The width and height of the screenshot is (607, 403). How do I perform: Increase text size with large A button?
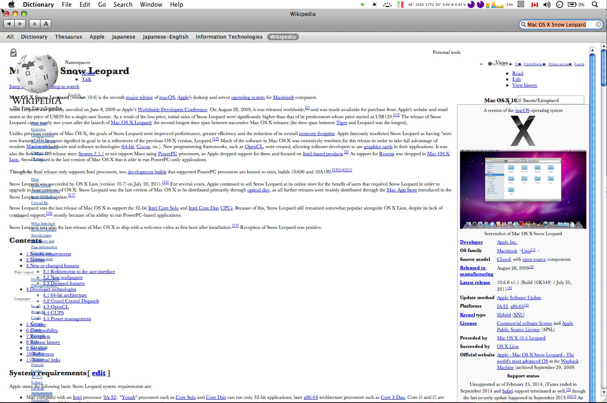[46, 24]
